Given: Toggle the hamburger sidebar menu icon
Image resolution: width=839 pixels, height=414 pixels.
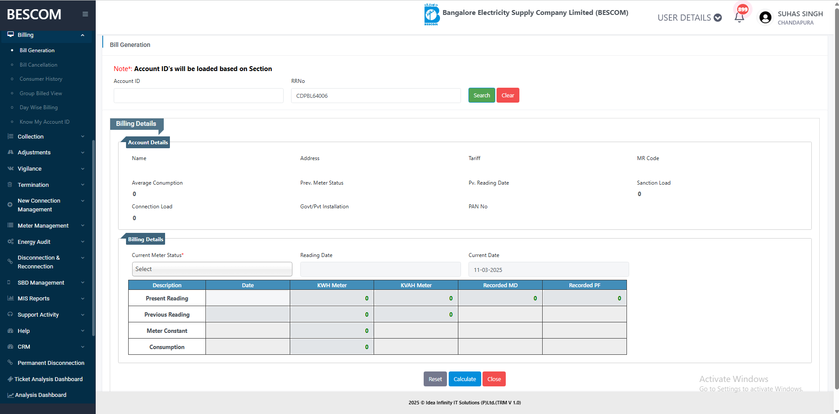Looking at the screenshot, I should coord(85,14).
